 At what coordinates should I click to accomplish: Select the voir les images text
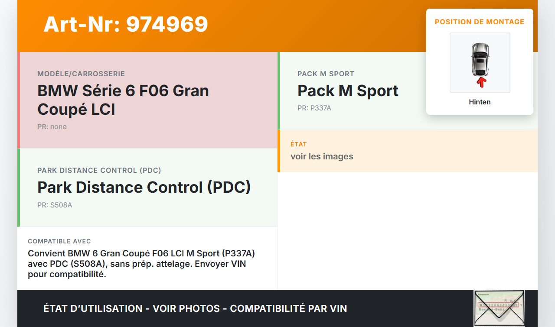[322, 157]
